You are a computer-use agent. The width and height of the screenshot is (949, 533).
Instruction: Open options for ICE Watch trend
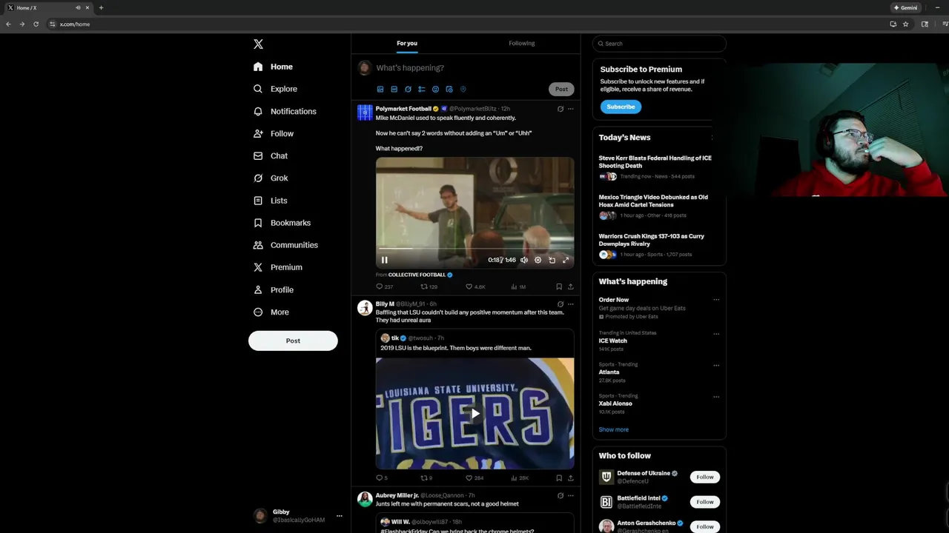(716, 334)
